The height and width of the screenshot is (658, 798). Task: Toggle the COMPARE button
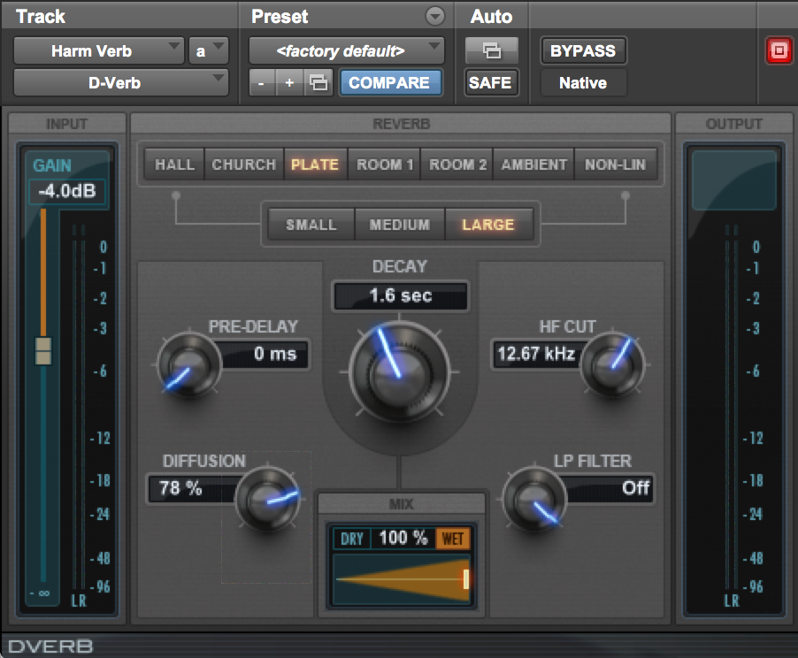click(390, 82)
